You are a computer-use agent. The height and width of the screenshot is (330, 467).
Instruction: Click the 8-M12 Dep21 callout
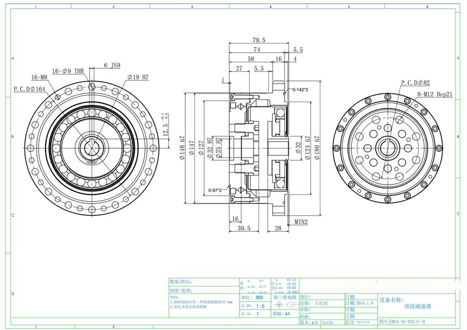434,94
